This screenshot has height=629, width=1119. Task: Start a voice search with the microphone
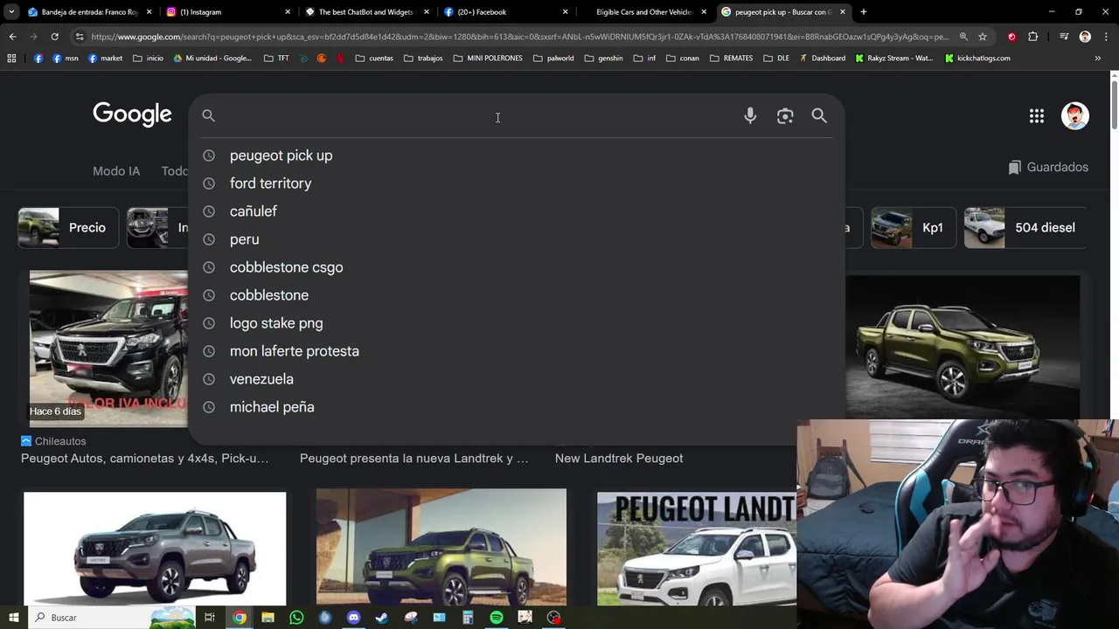750,115
